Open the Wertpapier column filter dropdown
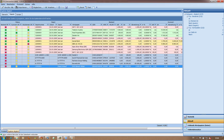 pos(90,25)
